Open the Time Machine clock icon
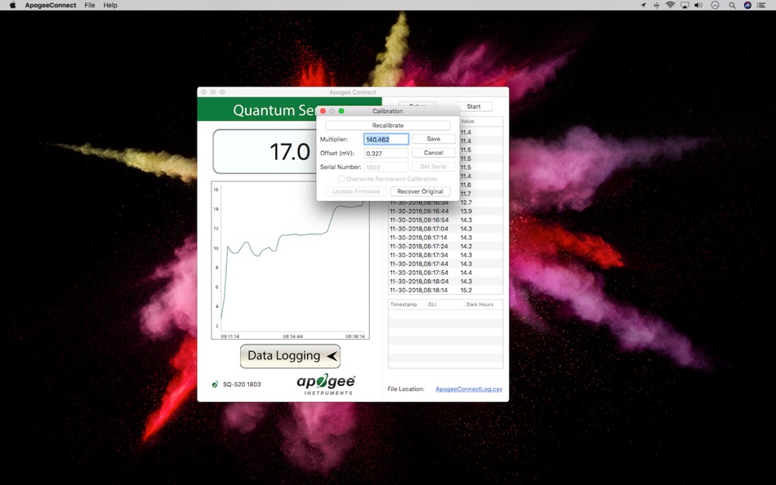776x485 pixels. point(715,5)
